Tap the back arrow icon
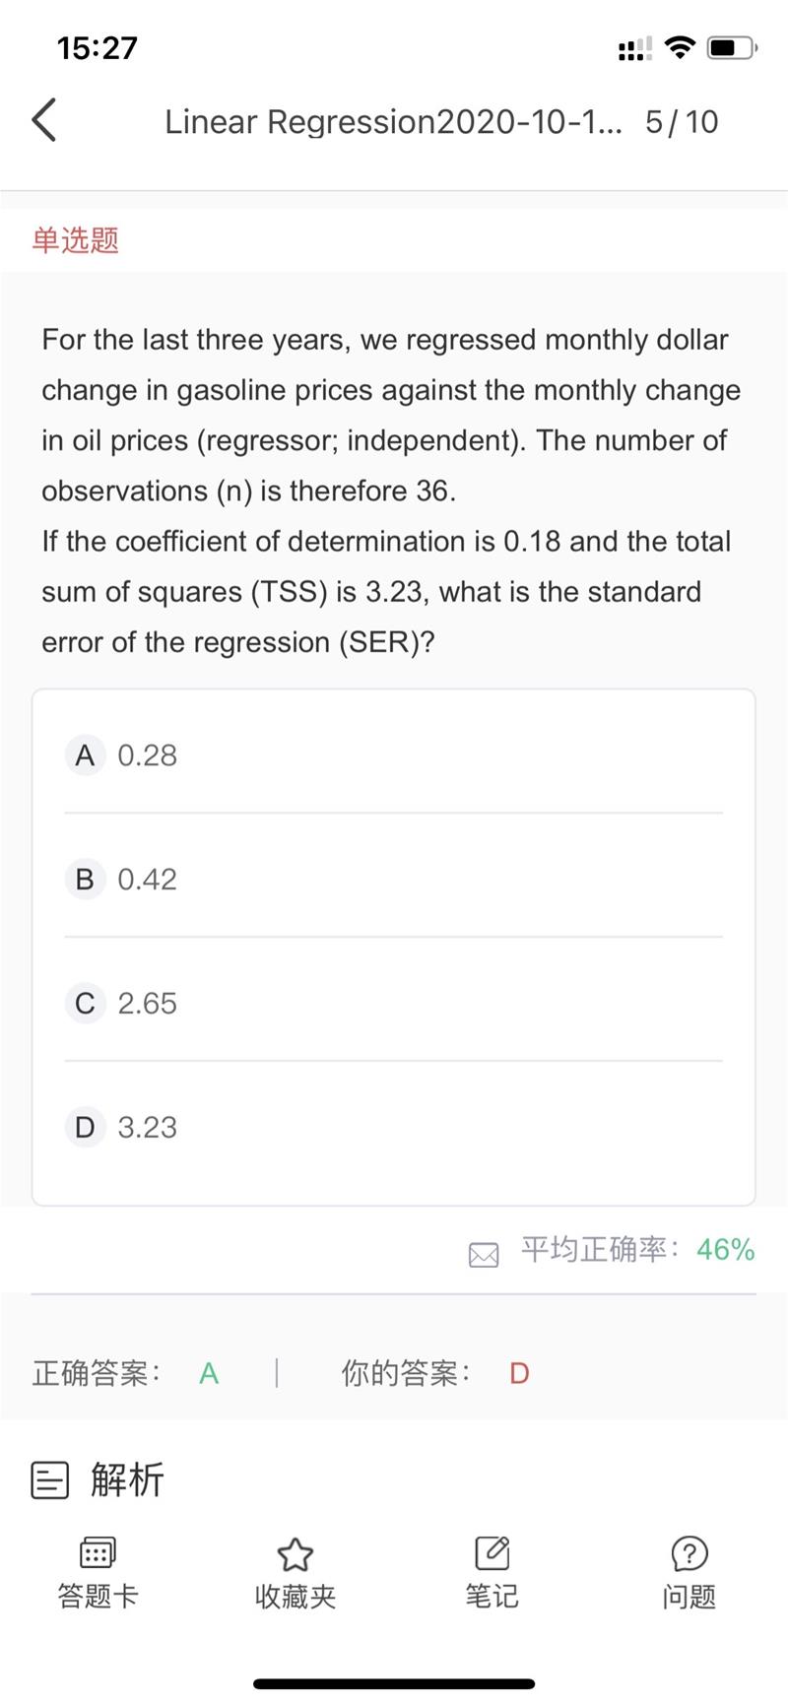 44,121
